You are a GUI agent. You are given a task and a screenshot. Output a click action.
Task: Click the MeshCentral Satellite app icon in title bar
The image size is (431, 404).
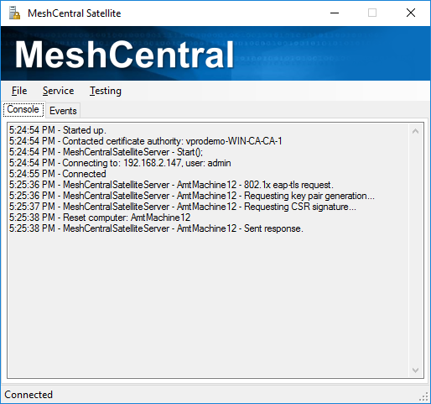click(14, 13)
